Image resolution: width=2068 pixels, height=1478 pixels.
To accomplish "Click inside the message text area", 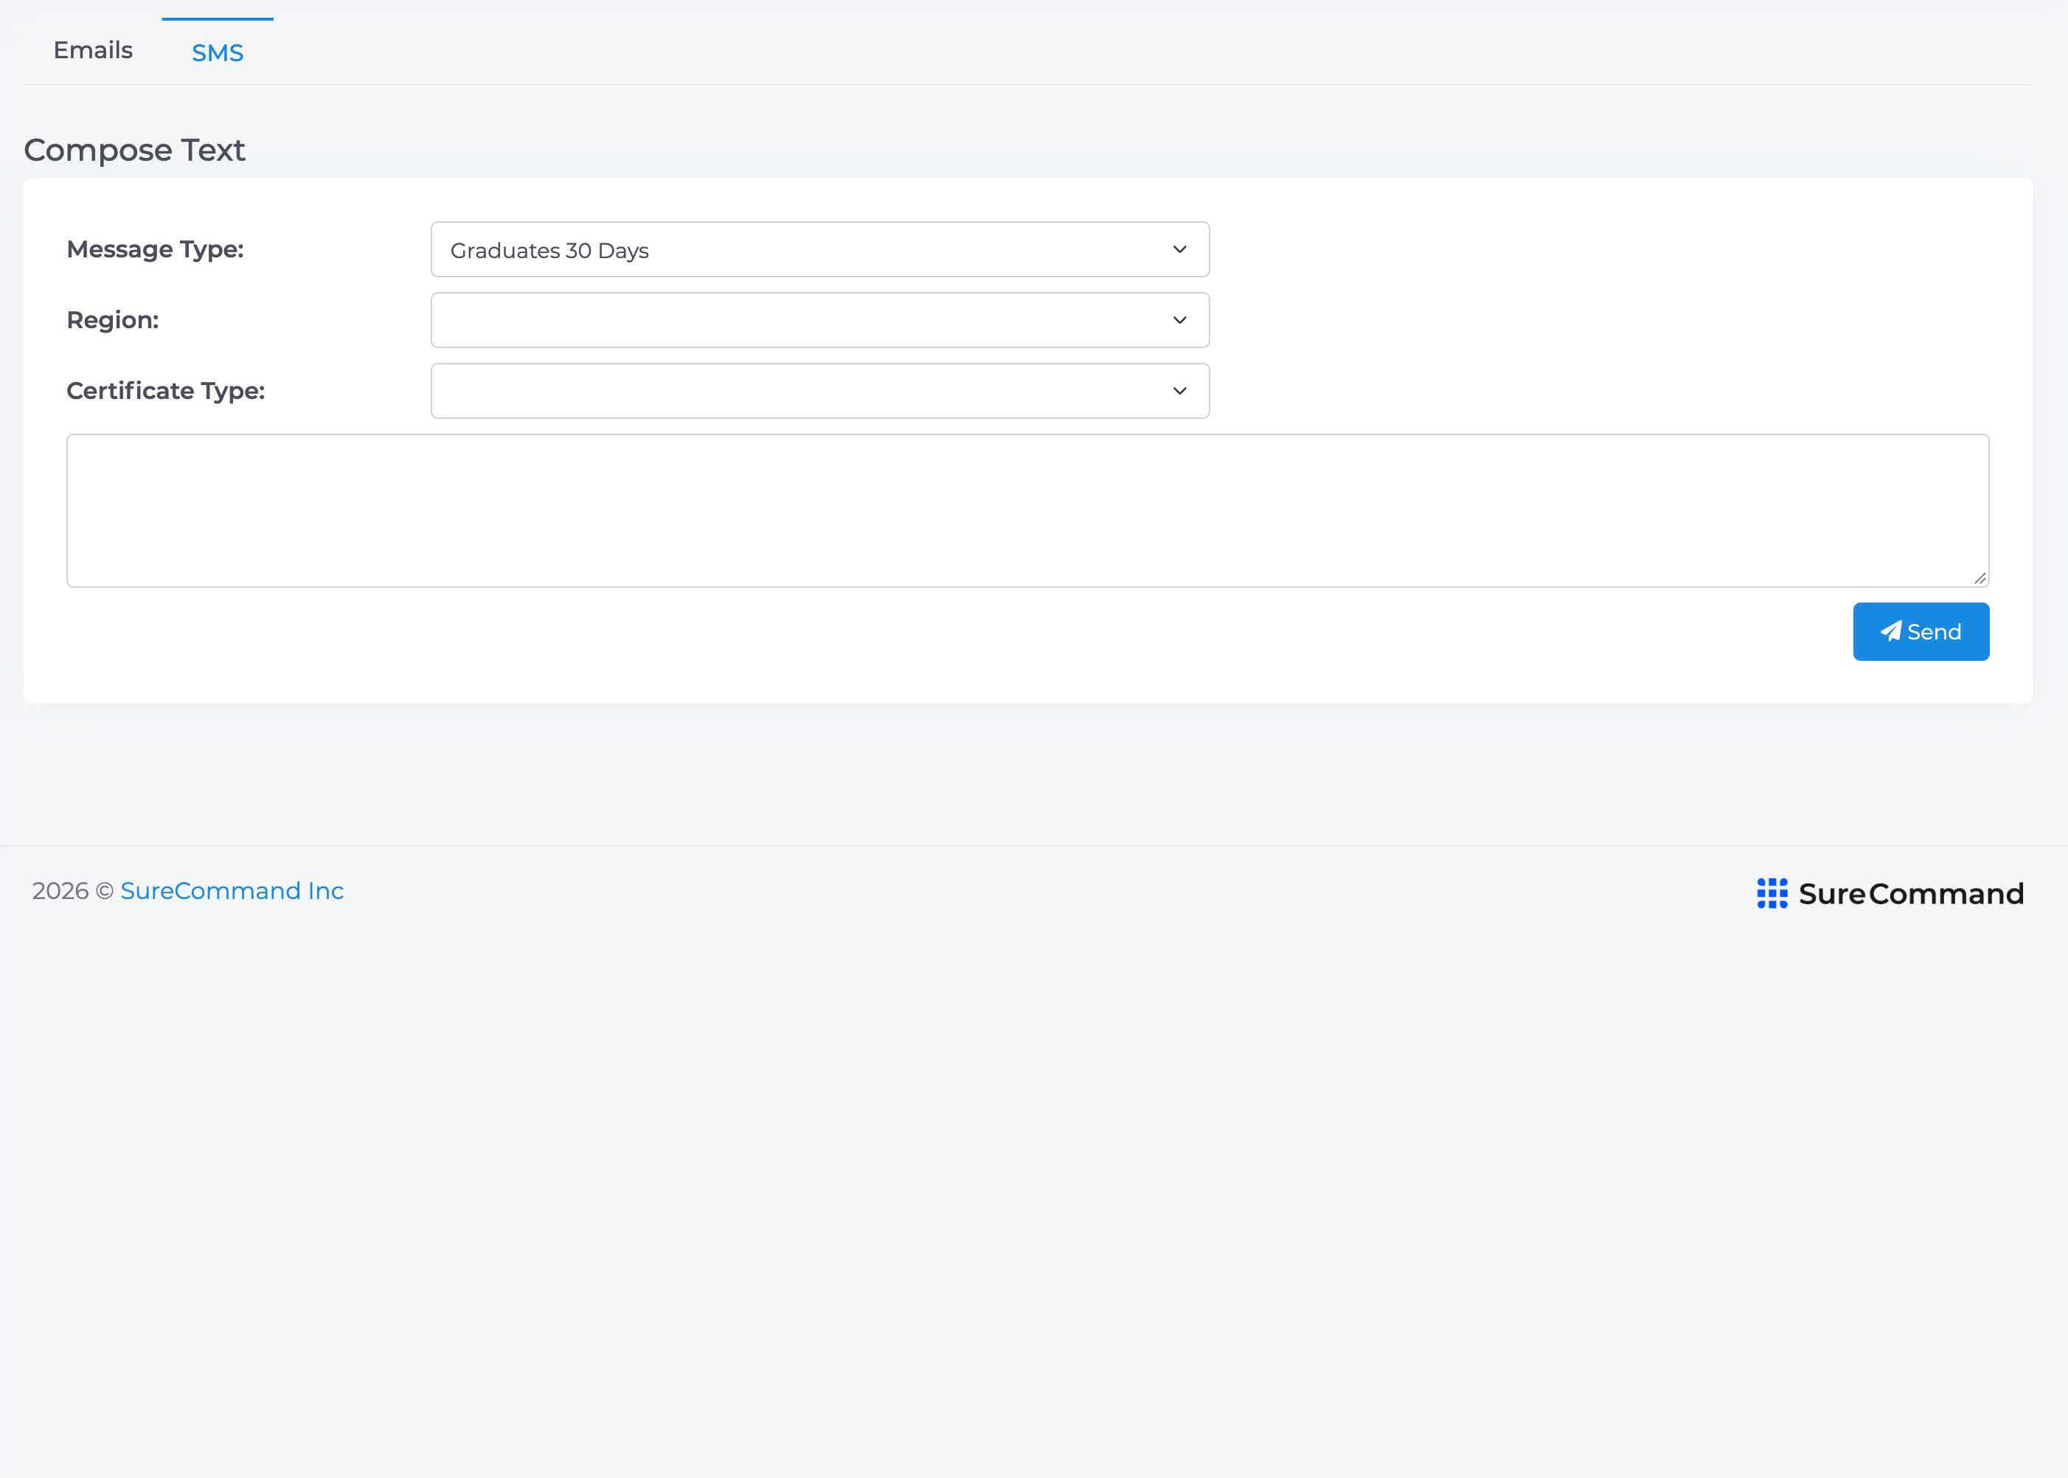I will pos(1027,510).
